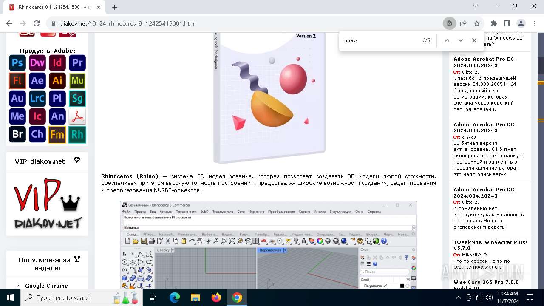Open commenter MikhailOLD's profile

point(474,255)
